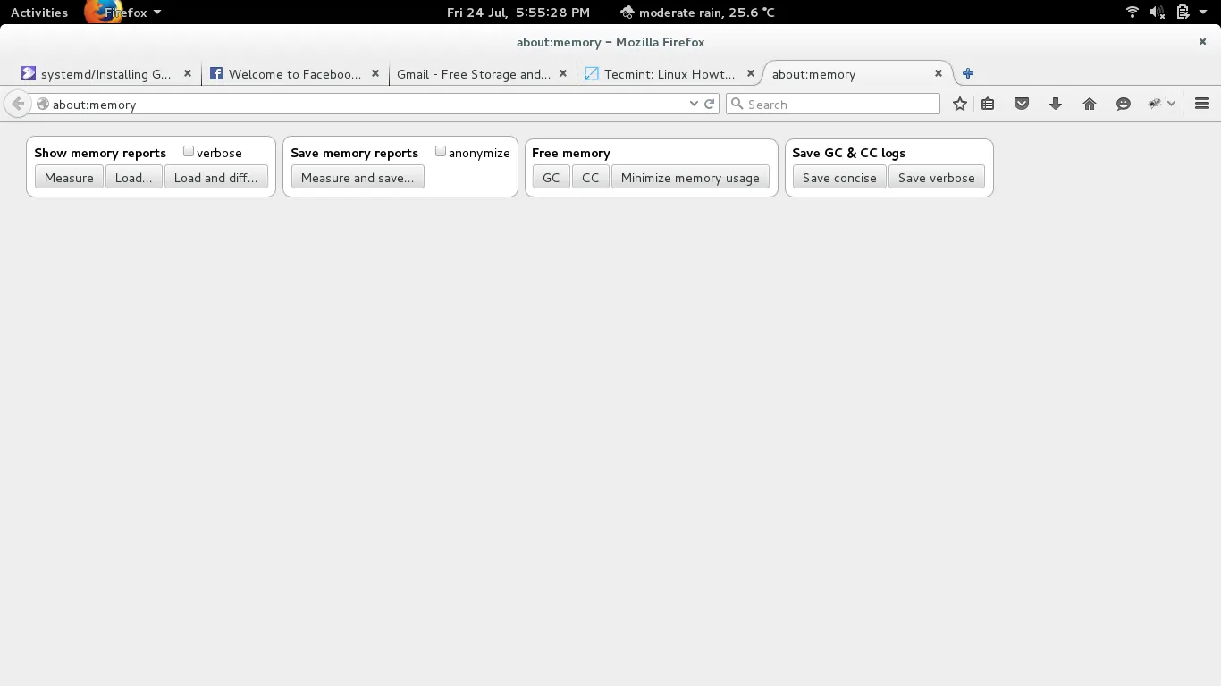Screen dimensions: 1221x686
Task: Open Firefox Hello smiley icon
Action: click(1124, 104)
